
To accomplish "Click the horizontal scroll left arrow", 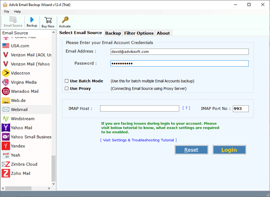I will [3, 188].
